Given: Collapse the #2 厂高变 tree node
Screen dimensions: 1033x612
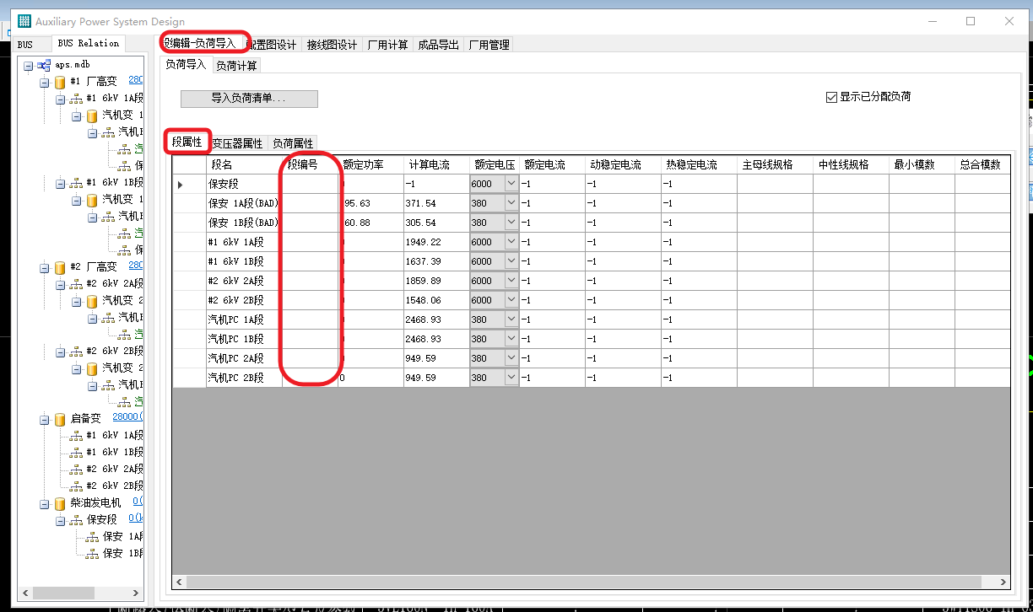Looking at the screenshot, I should tap(44, 267).
